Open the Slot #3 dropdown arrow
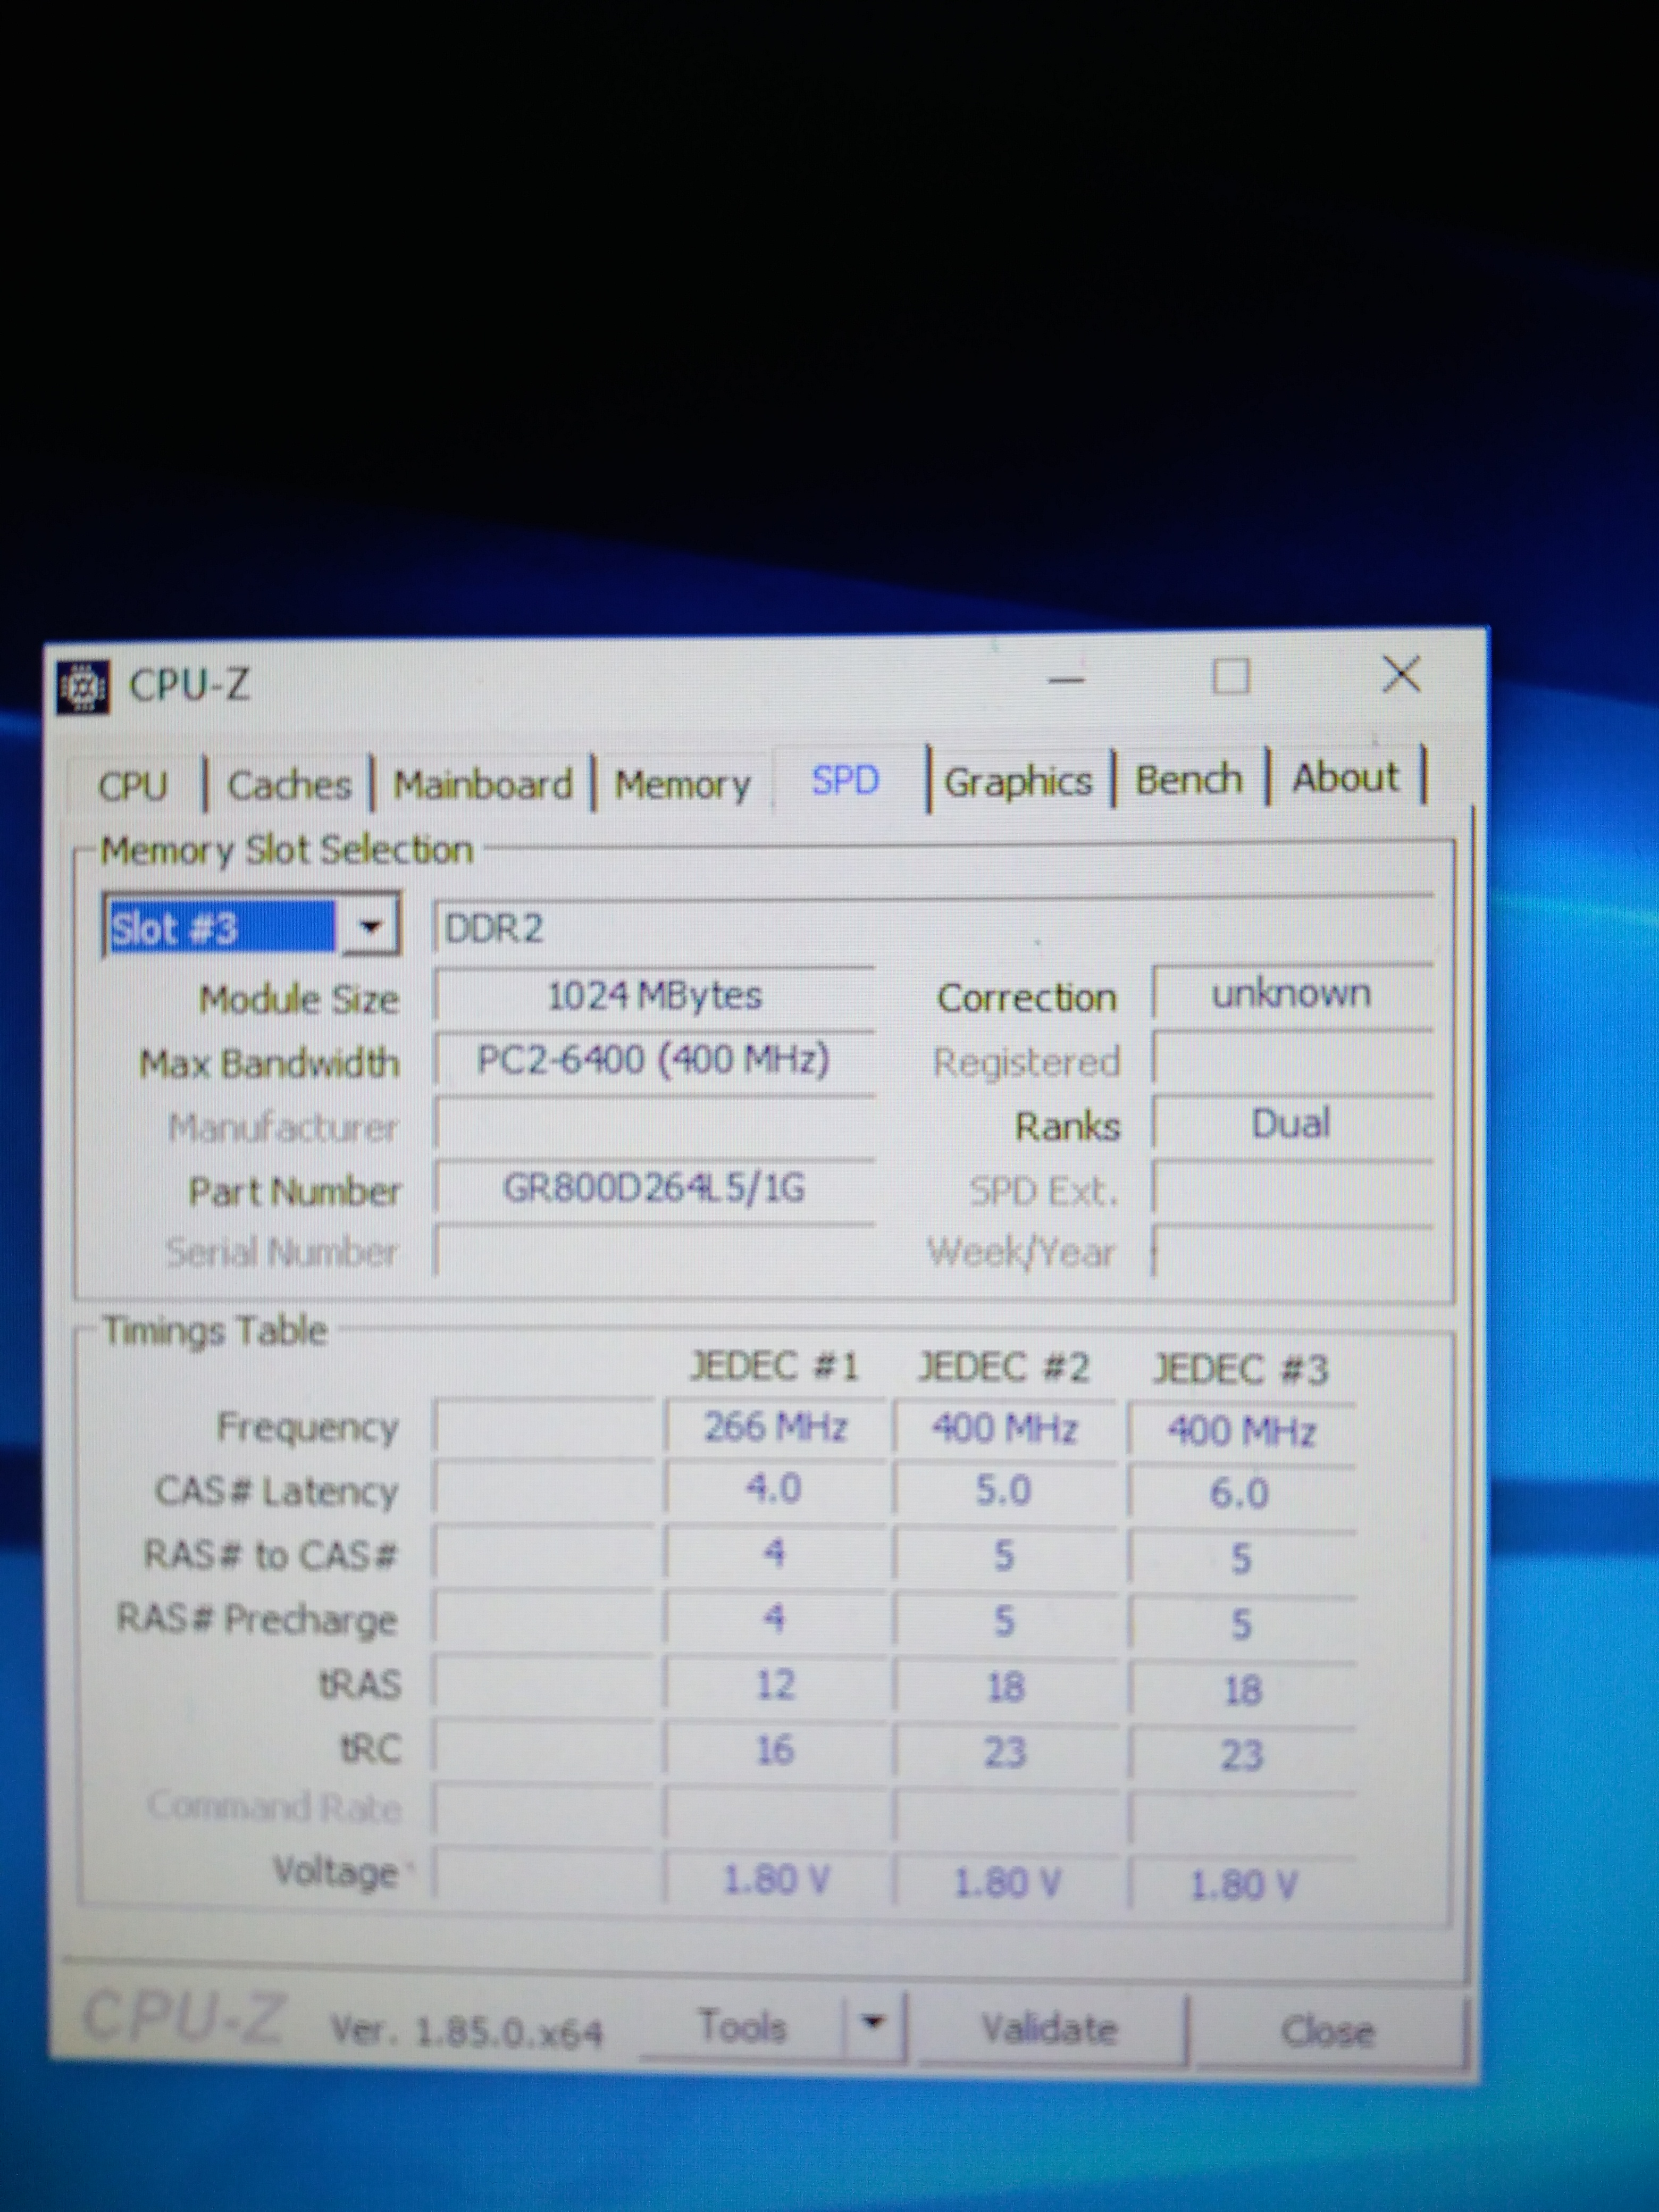1659x2212 pixels. coord(370,927)
